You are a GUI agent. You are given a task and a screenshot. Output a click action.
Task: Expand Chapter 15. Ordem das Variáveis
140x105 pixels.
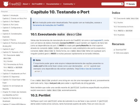[1, 92]
